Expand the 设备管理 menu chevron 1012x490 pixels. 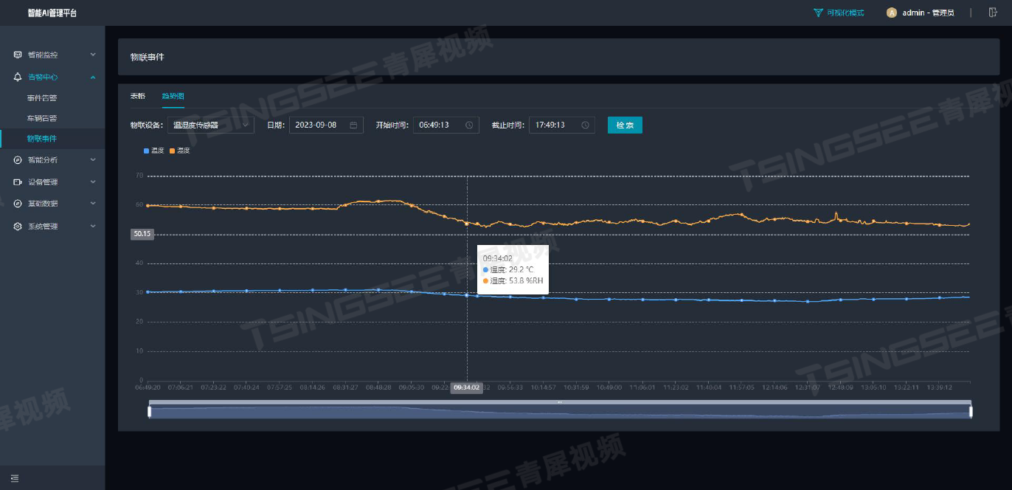[x=93, y=182]
